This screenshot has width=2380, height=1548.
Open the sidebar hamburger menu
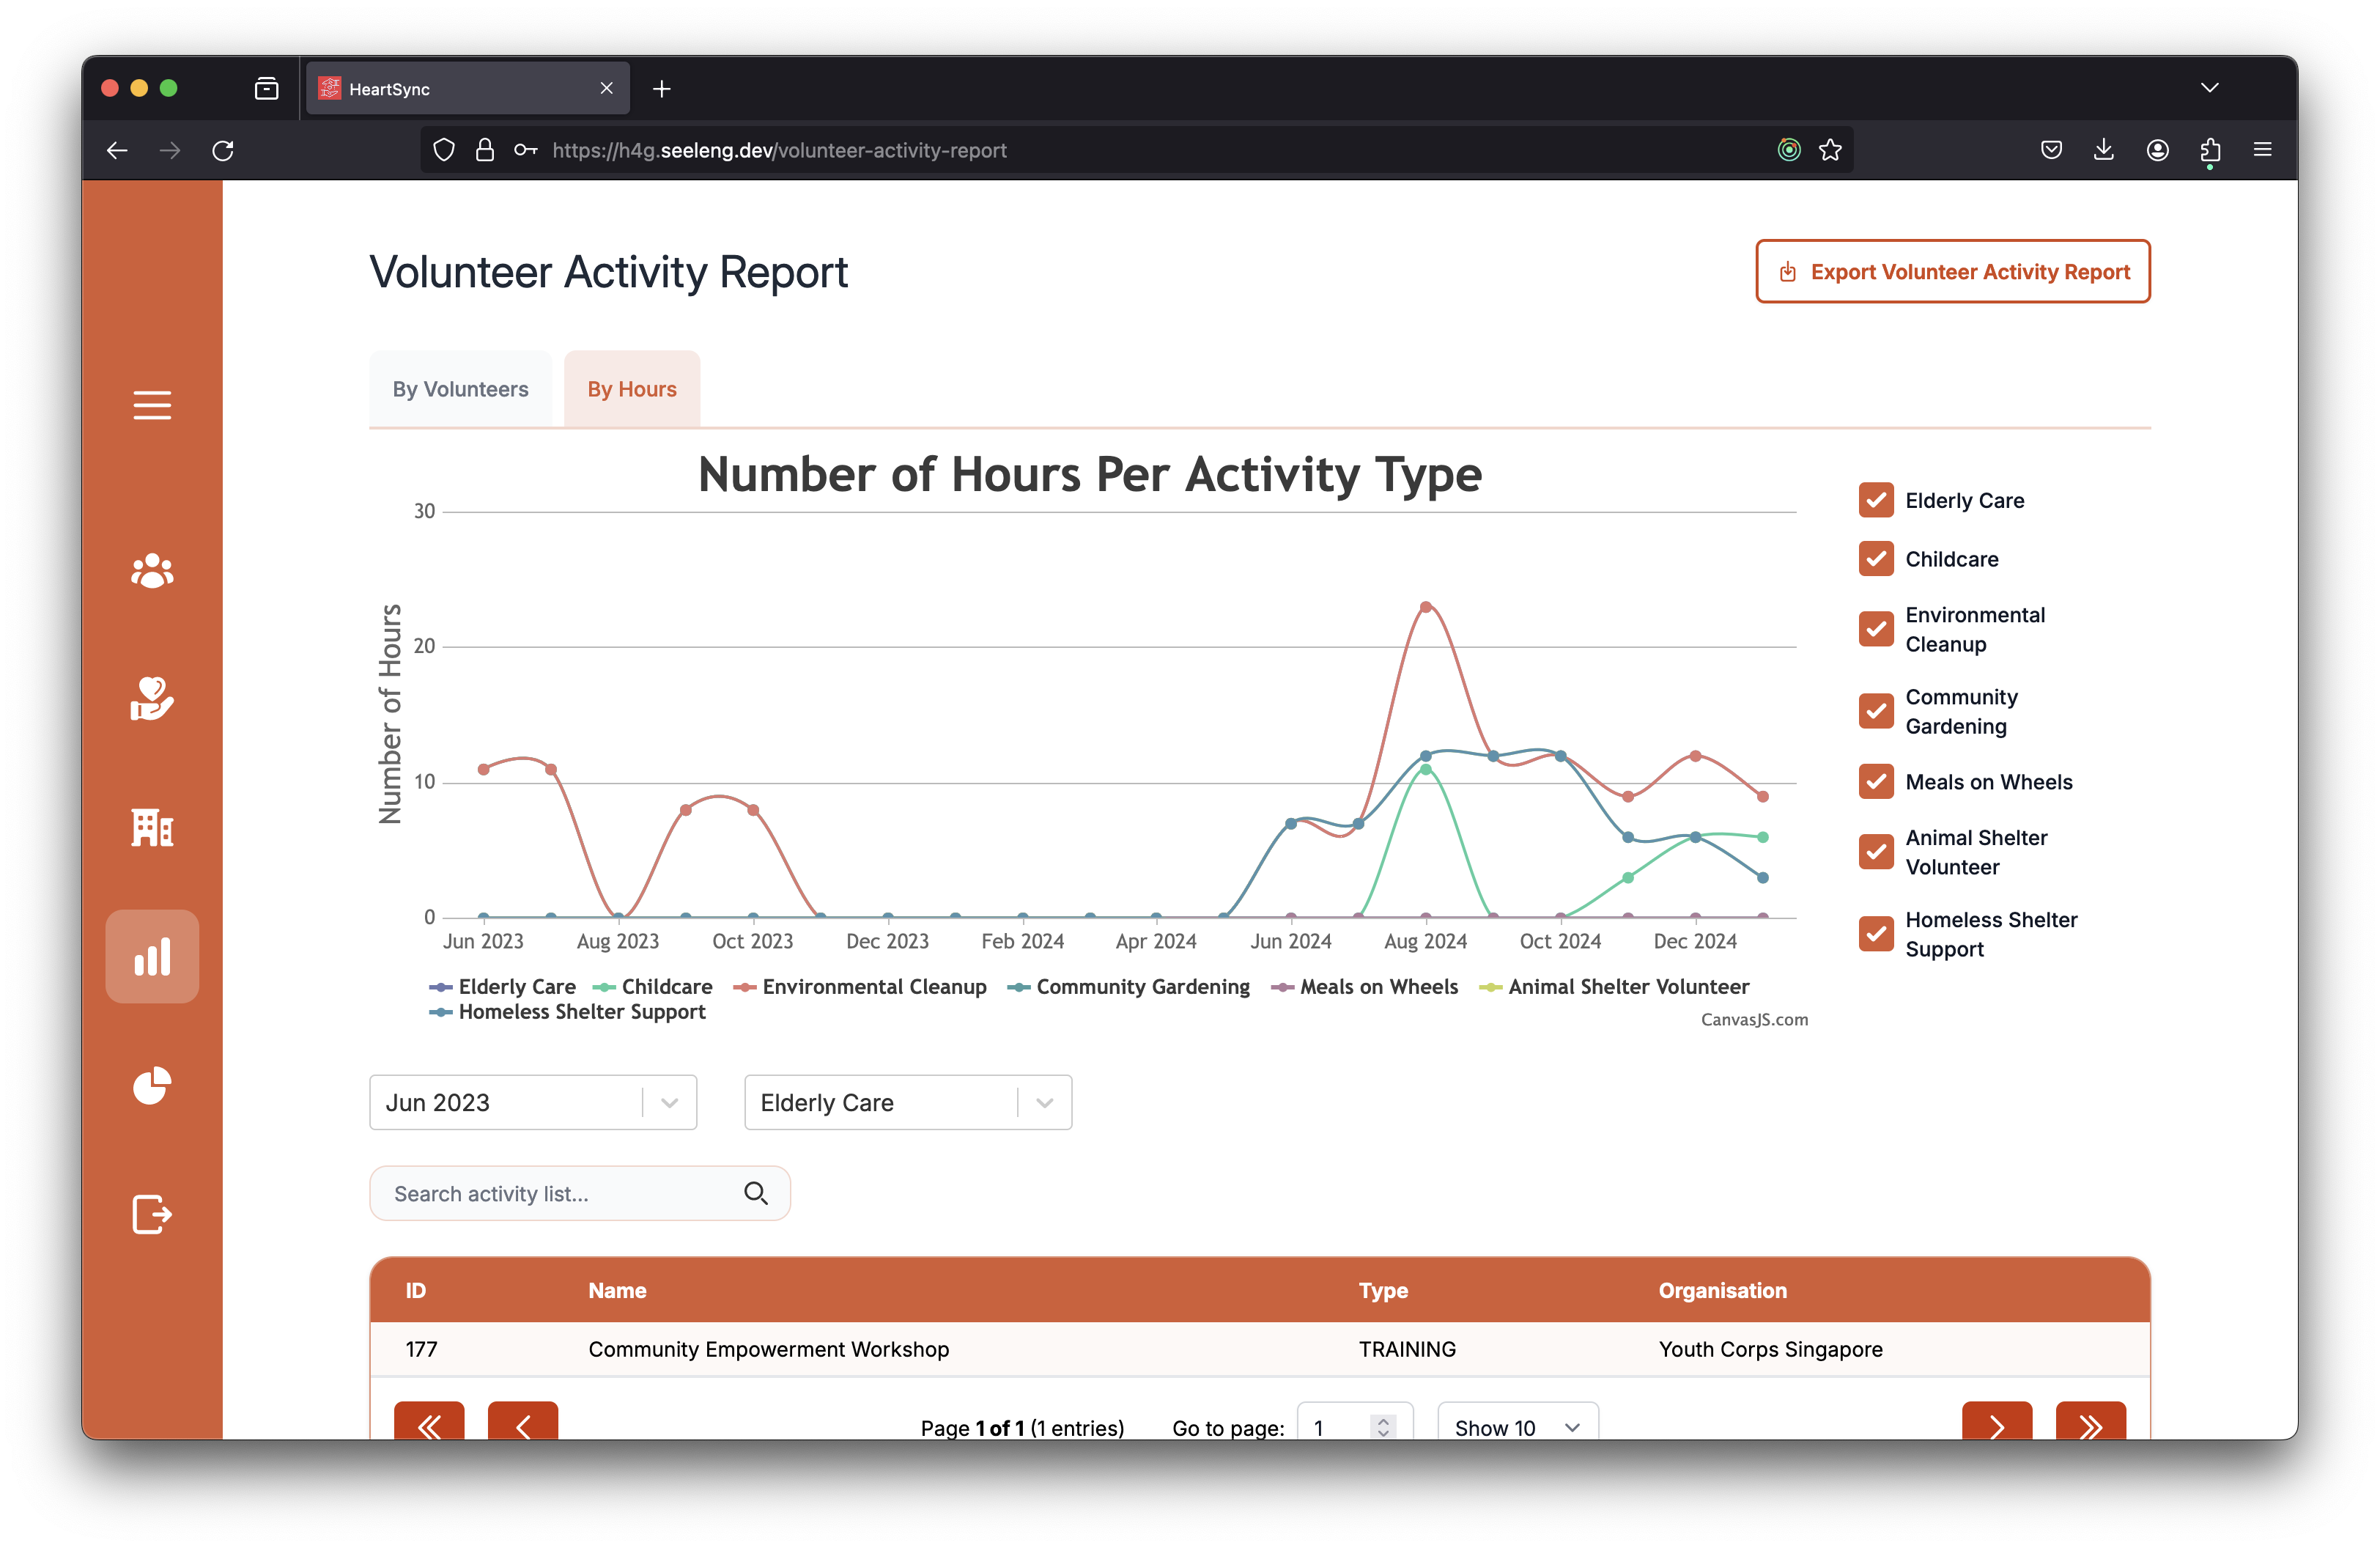click(152, 405)
